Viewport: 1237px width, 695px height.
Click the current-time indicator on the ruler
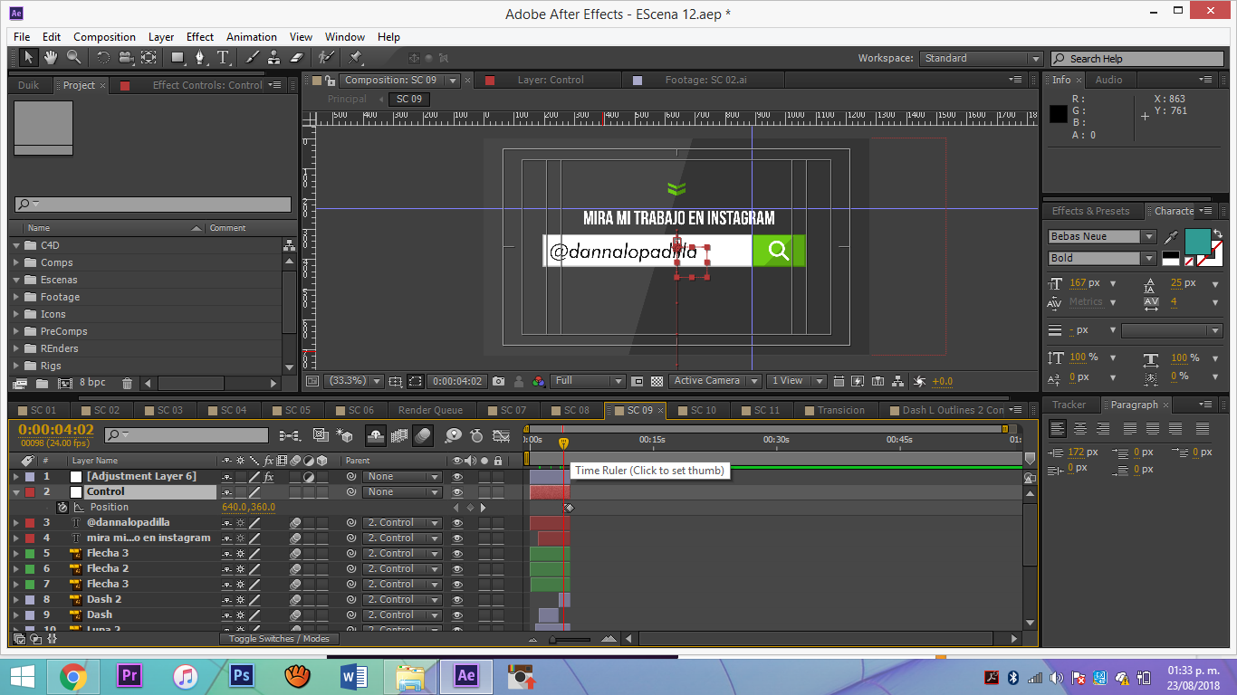[x=563, y=443]
